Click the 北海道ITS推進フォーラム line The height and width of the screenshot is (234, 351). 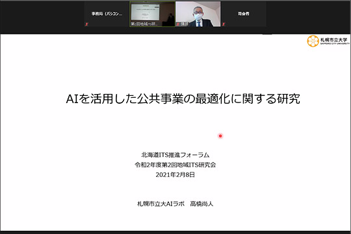(x=175, y=155)
